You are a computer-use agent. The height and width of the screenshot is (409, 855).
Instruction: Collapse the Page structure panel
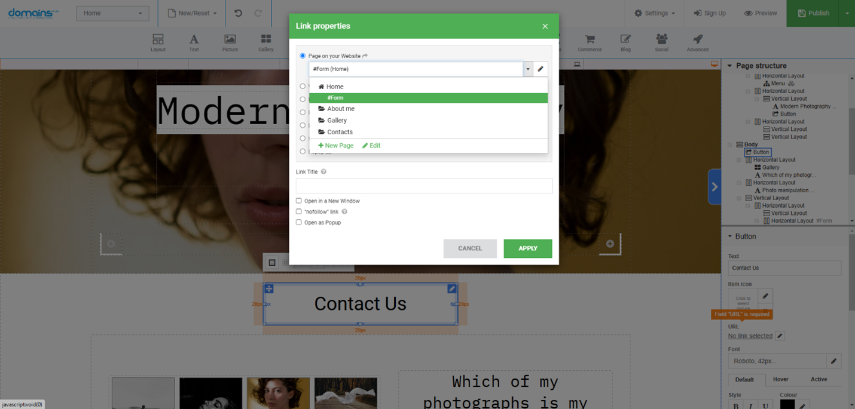(x=729, y=66)
